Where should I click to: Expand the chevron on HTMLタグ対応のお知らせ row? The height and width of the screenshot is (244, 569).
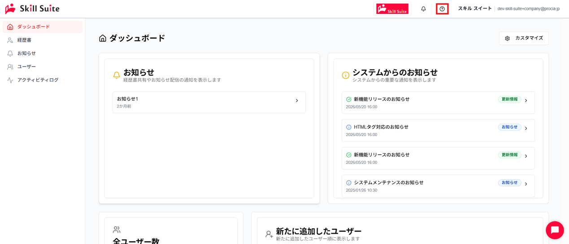pos(526,128)
